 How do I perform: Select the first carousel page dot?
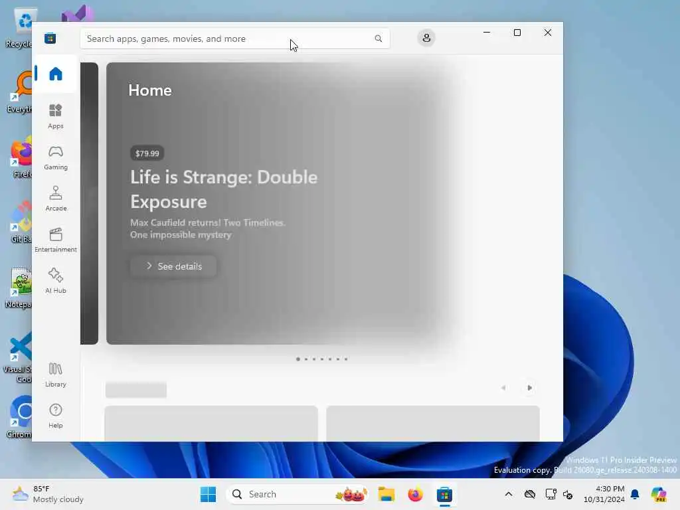pos(298,359)
